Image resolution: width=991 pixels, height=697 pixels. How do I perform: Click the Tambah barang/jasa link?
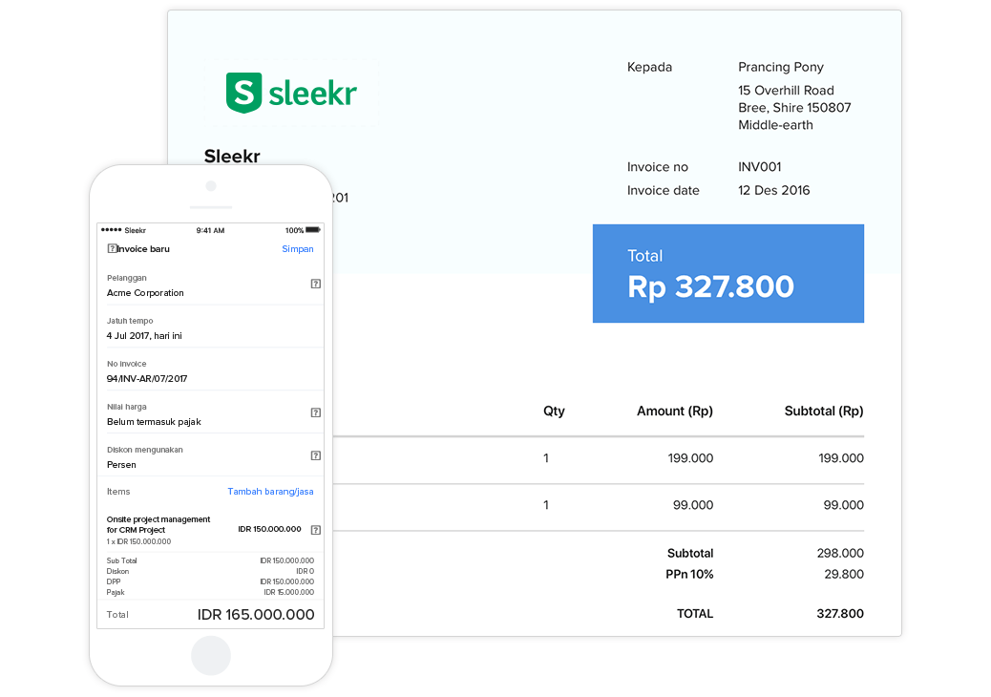270,491
